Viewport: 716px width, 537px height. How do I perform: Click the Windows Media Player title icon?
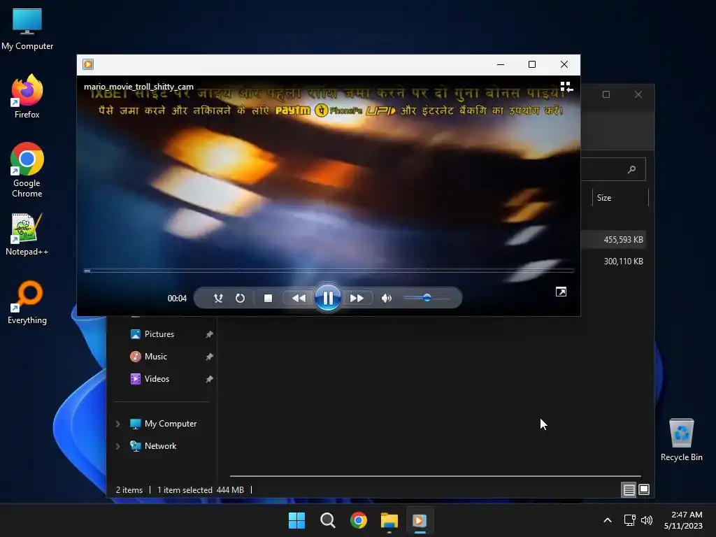coord(88,64)
